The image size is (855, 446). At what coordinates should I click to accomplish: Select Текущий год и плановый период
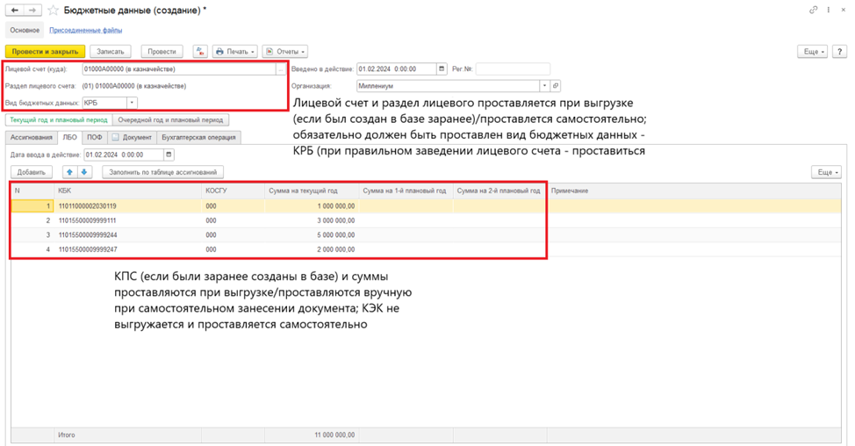(x=58, y=120)
